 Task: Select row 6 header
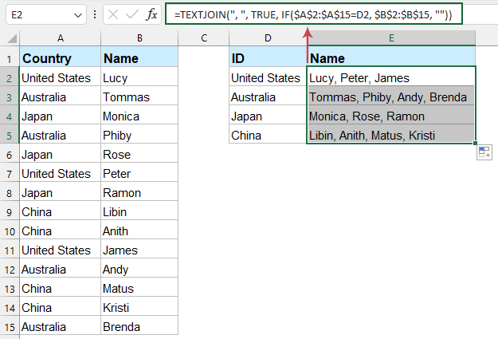click(10, 155)
